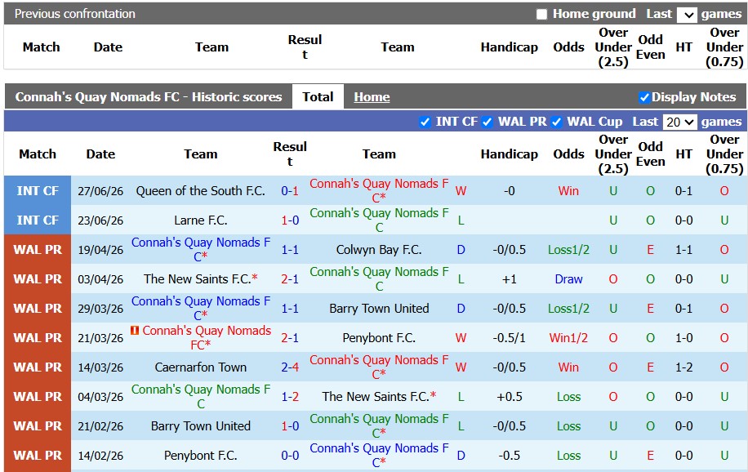Click WAL PR league cell for 14/02/26
Image resolution: width=748 pixels, height=472 pixels.
click(38, 456)
